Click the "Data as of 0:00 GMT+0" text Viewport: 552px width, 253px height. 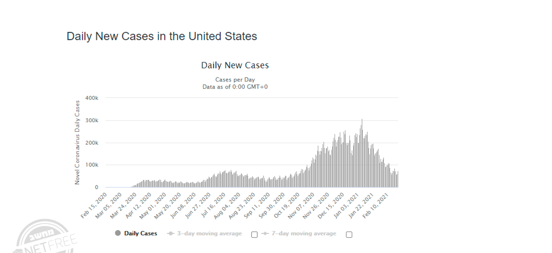[x=235, y=87]
